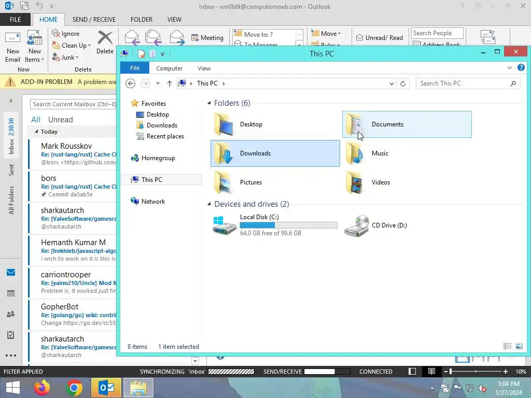
Task: Switch to SEND / RECEIVE ribbon tab
Action: pos(94,19)
